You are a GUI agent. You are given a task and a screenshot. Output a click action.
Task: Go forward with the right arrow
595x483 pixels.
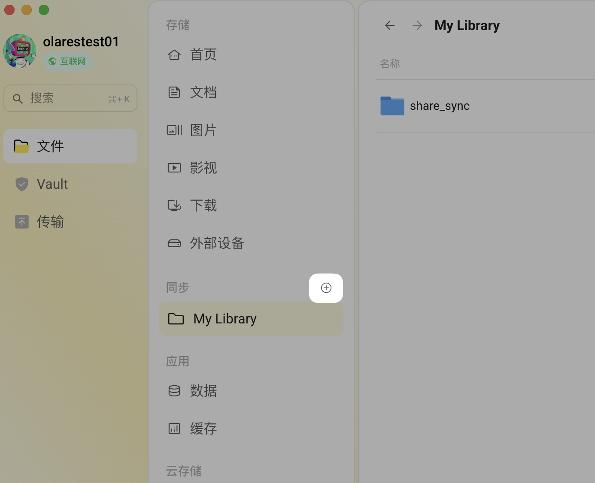[x=417, y=26]
